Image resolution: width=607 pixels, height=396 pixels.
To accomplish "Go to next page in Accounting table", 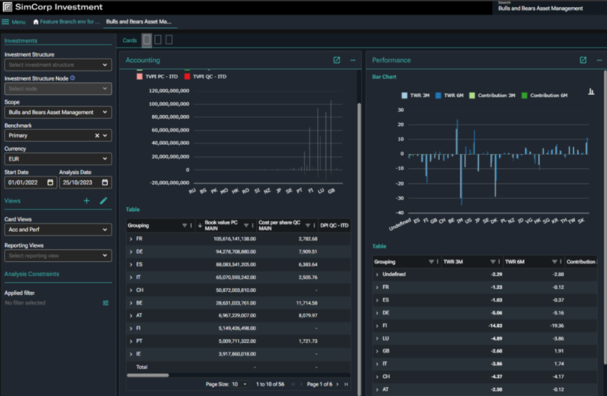I will (338, 385).
